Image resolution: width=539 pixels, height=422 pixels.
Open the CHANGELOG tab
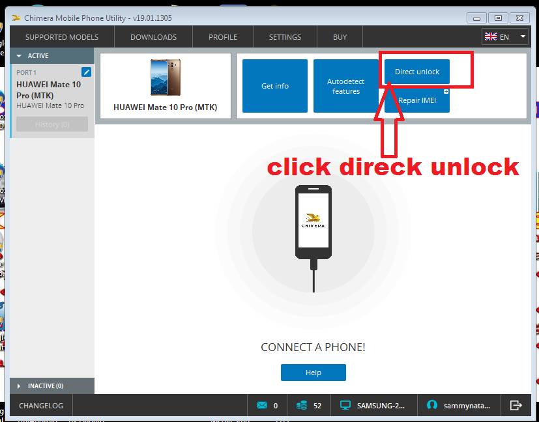pos(41,406)
